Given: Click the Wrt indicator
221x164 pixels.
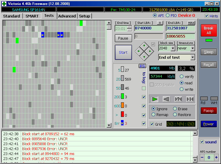Looking at the screenshot, I should [214, 98].
